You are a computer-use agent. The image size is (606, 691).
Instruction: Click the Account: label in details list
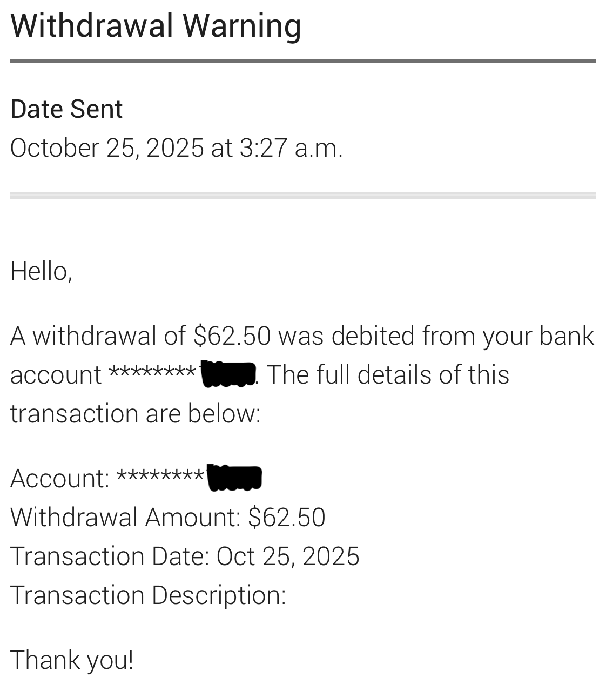click(59, 479)
